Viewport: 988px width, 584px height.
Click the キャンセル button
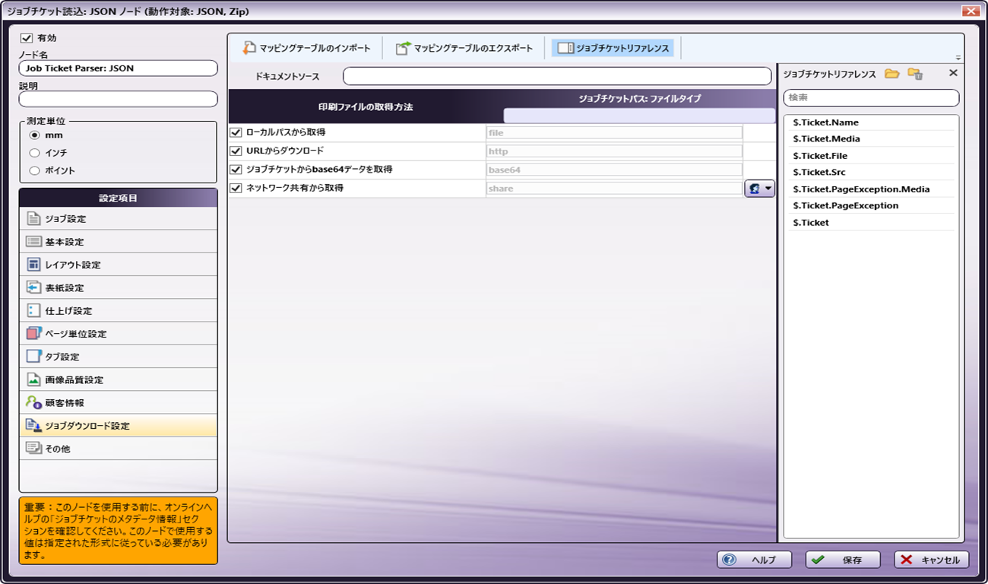tap(931, 560)
